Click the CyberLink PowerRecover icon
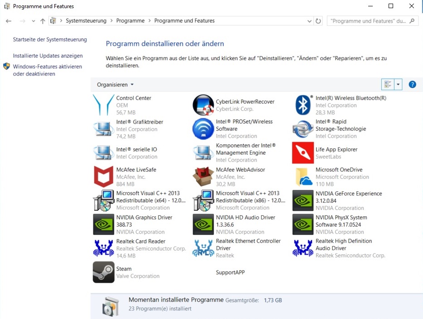Viewport: 423px width, 319px height. click(x=203, y=105)
